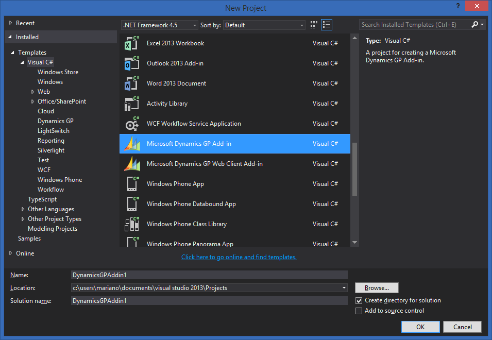Click the Browse button for location
The height and width of the screenshot is (340, 492).
(376, 287)
